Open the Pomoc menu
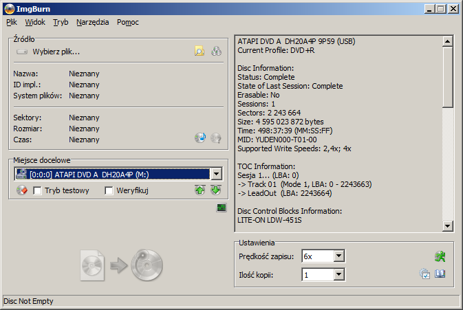 click(127, 22)
